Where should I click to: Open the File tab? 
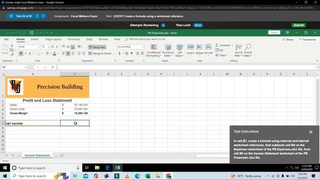6,39
